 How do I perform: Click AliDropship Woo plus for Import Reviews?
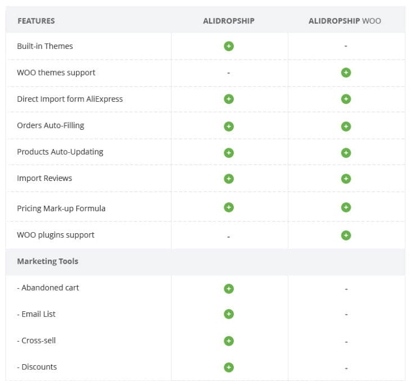coord(346,179)
